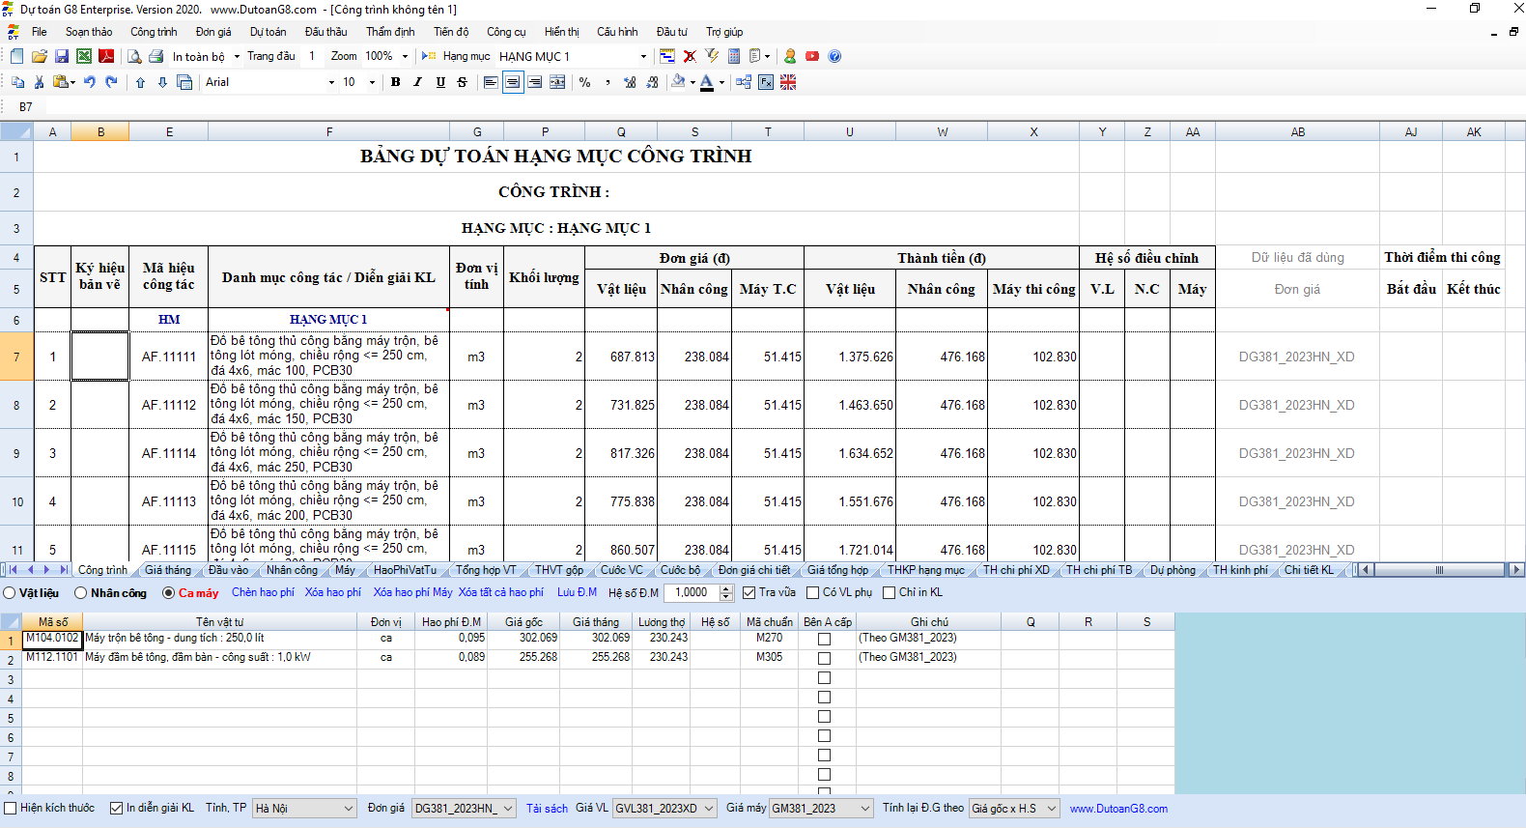This screenshot has width=1526, height=828.
Task: Click the Save floppy disk icon
Action: point(62,56)
